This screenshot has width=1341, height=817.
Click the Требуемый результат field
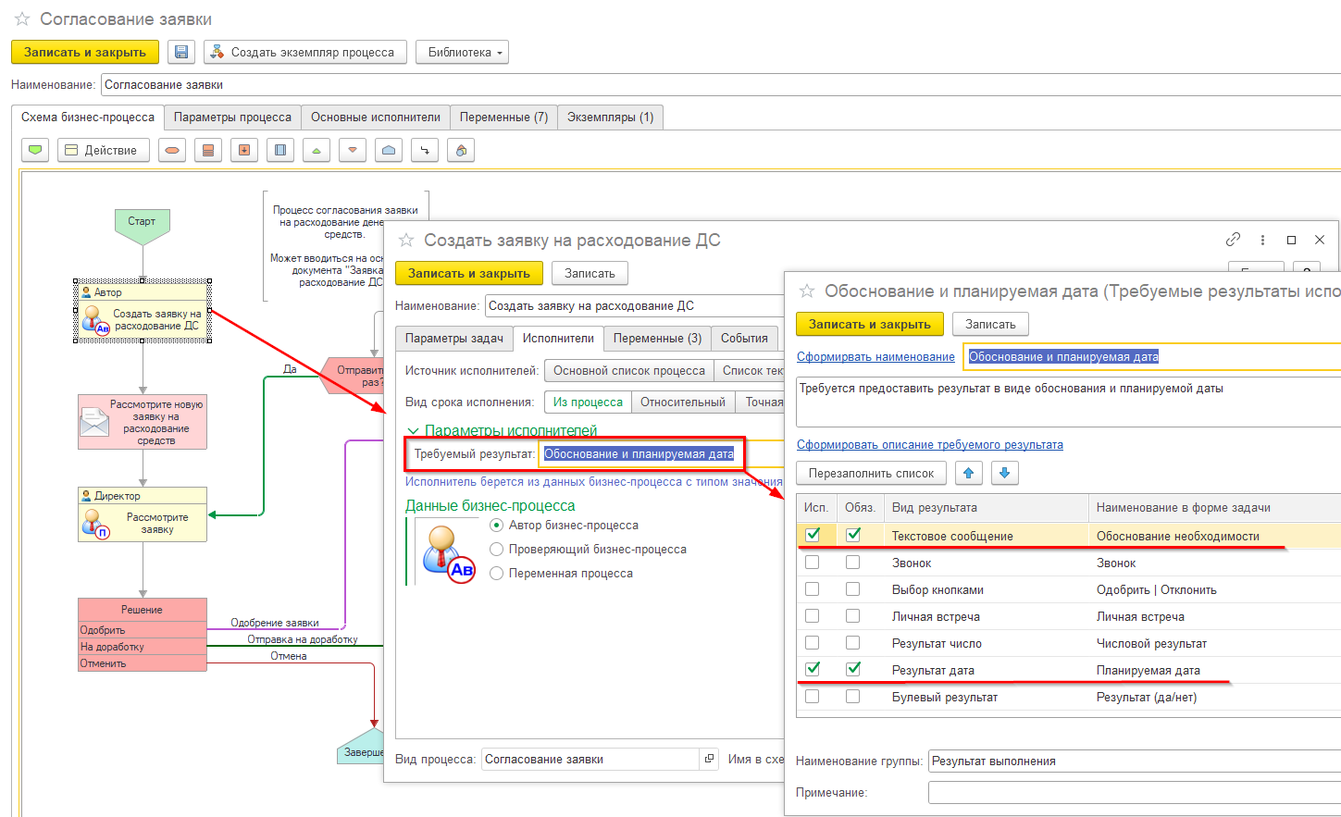pos(661,453)
